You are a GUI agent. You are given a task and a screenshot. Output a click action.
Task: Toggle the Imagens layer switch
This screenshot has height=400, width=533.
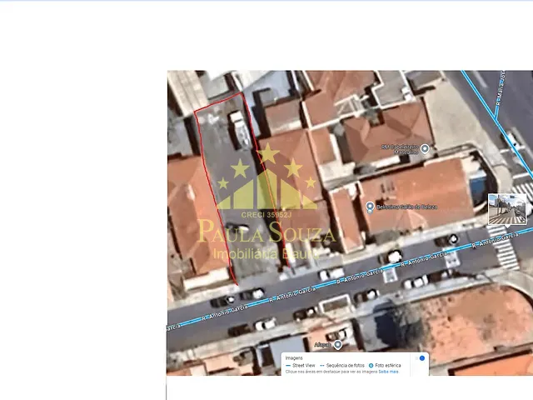420,358
